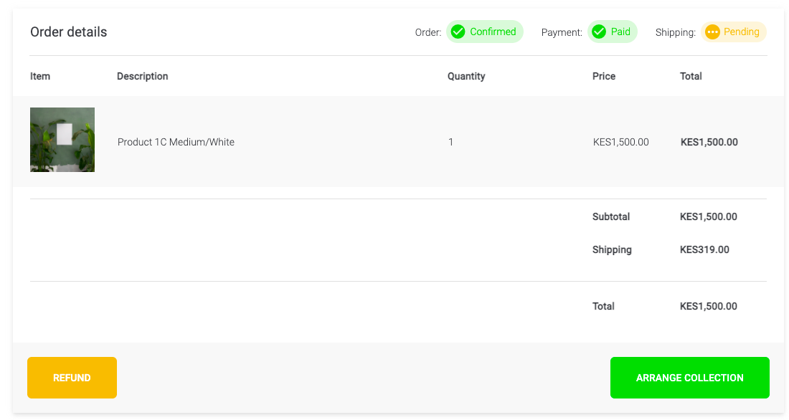Image resolution: width=789 pixels, height=420 pixels.
Task: Expand the Shipping cost row
Action: [612, 249]
